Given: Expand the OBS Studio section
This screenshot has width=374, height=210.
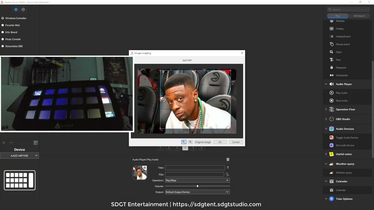Looking at the screenshot, I should click(326, 119).
